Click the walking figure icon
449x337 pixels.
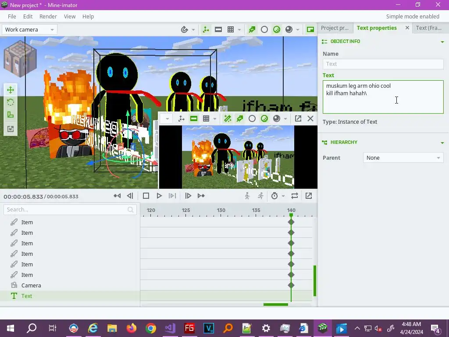(x=247, y=196)
